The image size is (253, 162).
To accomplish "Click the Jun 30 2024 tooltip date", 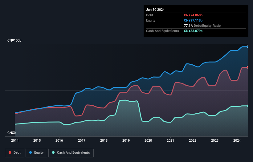I will (155, 10).
